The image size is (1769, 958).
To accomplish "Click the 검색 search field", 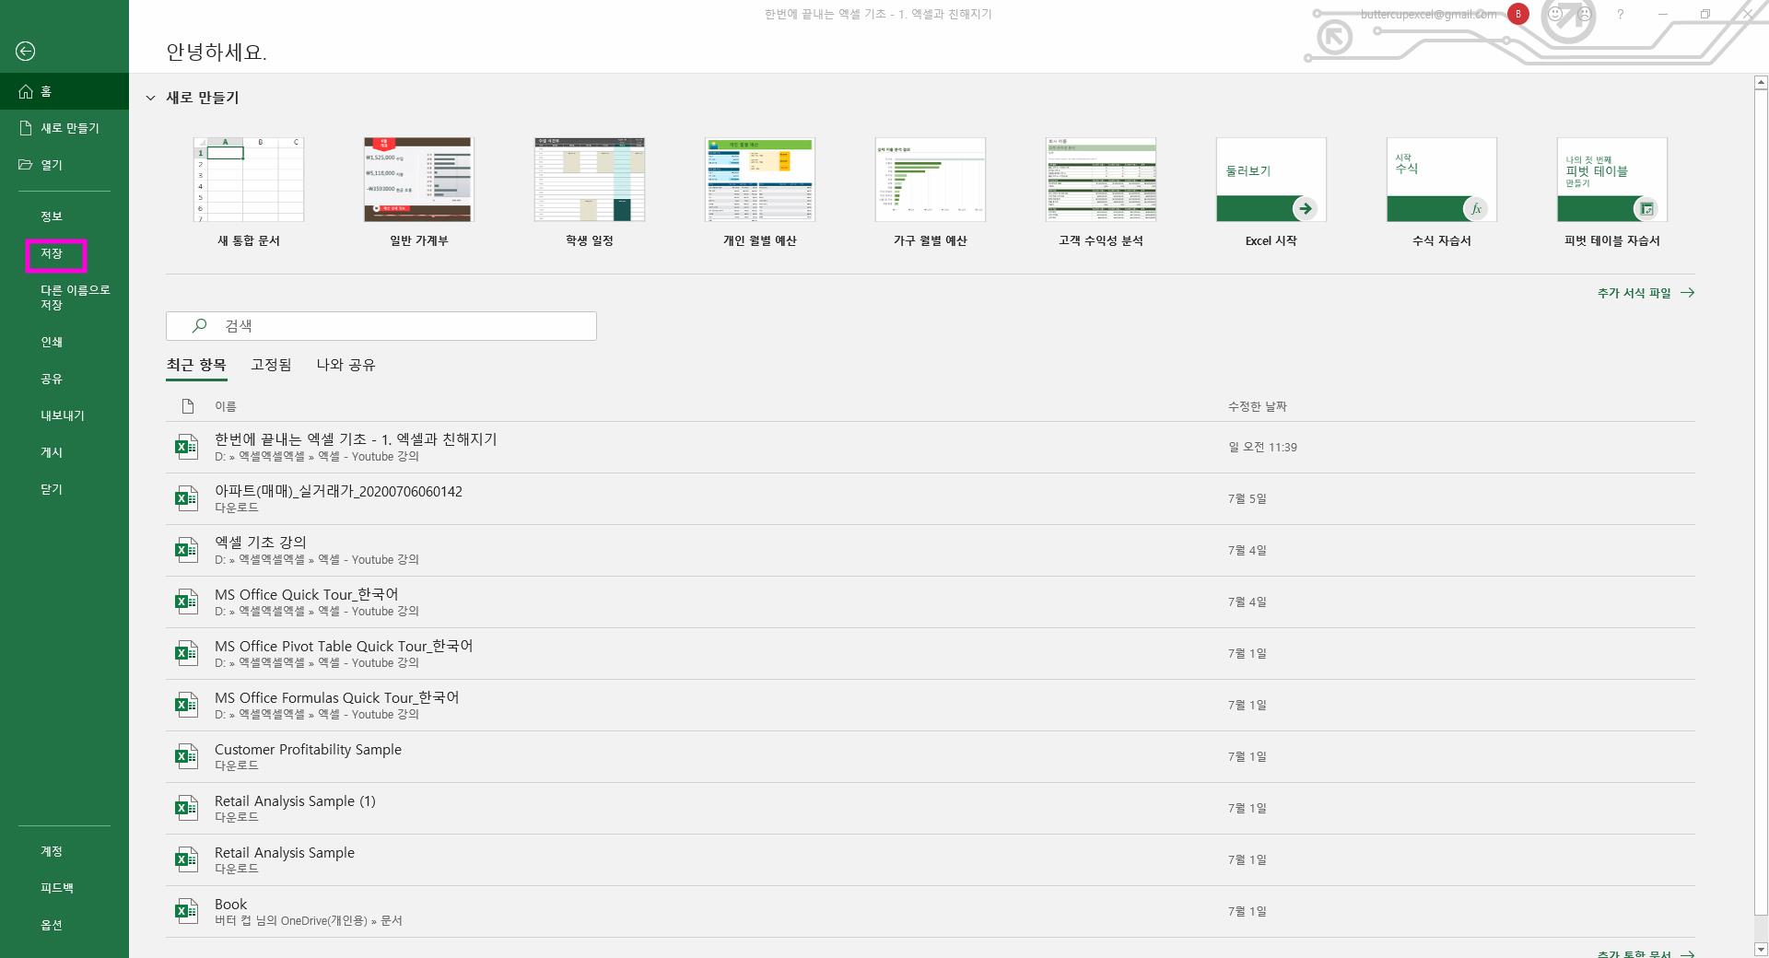I will (381, 326).
